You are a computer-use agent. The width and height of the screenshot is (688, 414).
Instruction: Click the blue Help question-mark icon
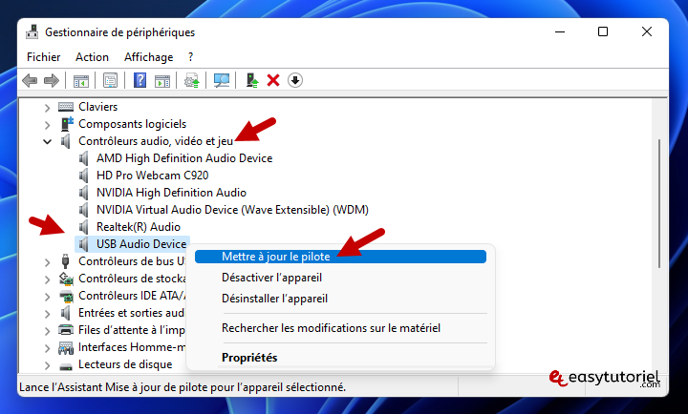(140, 81)
